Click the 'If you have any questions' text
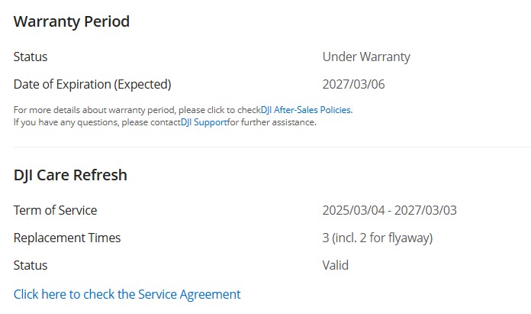Image resolution: width=531 pixels, height=314 pixels. click(84, 122)
